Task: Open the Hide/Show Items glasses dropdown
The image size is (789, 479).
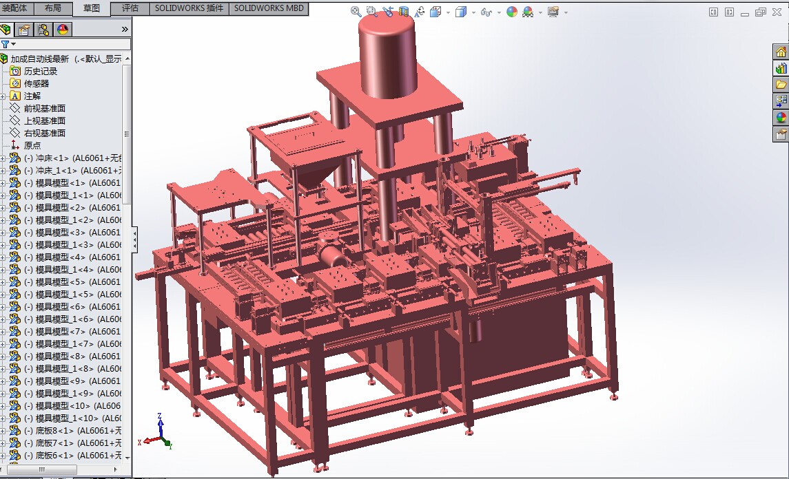Action: [498, 12]
